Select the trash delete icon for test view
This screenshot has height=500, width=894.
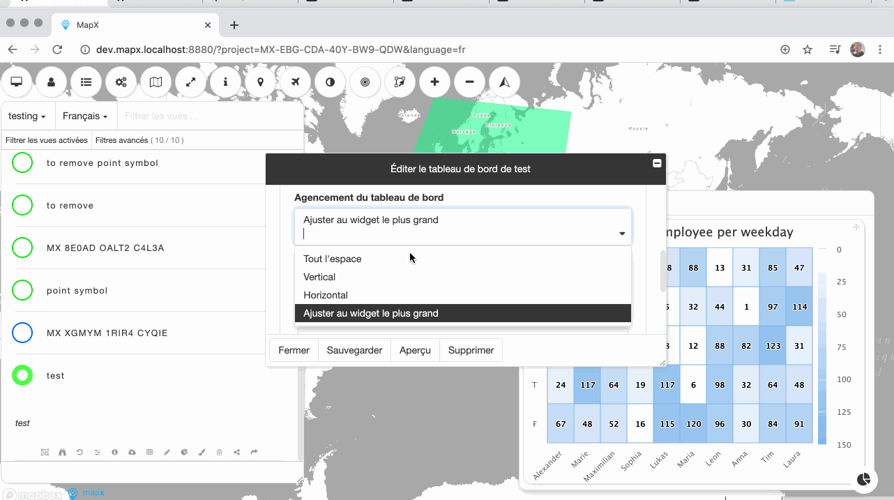point(219,452)
